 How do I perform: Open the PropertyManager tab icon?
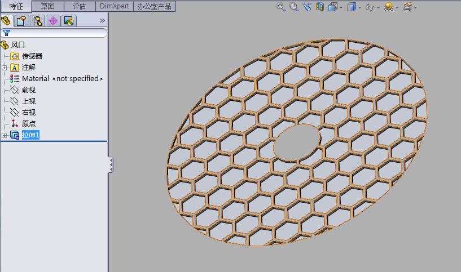21,21
